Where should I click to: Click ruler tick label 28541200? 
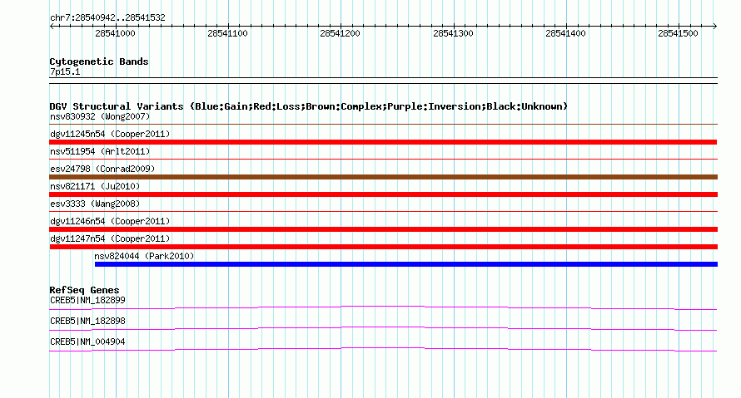(340, 33)
